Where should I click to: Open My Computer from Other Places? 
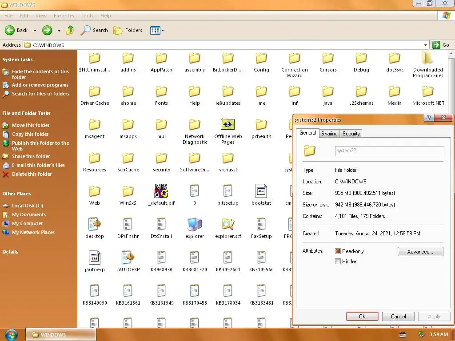[x=27, y=223]
